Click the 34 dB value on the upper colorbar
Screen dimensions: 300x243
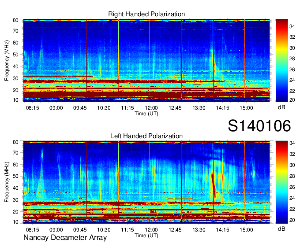pos(292,26)
